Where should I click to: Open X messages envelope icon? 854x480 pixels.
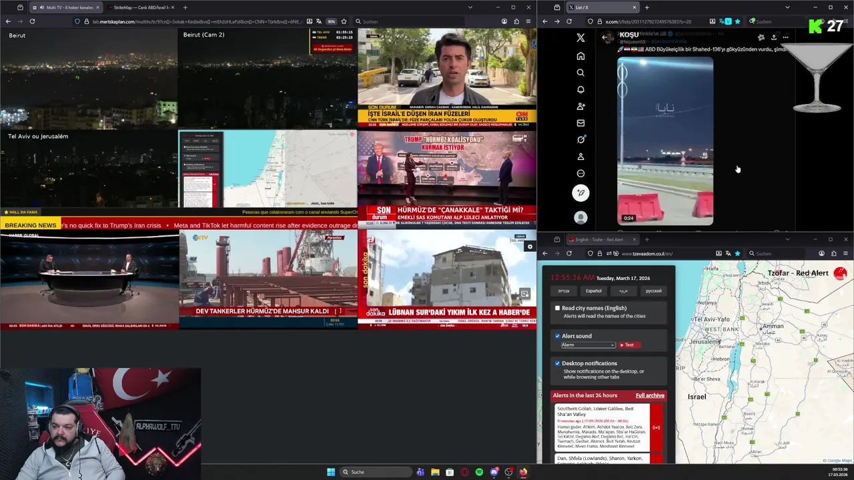pos(580,123)
